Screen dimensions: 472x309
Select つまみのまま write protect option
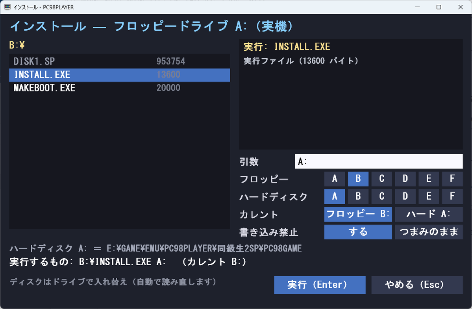[429, 232]
